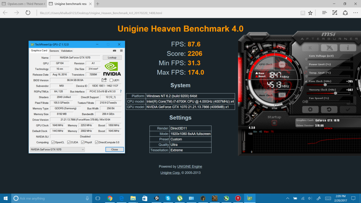Click the GPU-Z Name field
Viewport: 361px width, 203px height.
75,57
